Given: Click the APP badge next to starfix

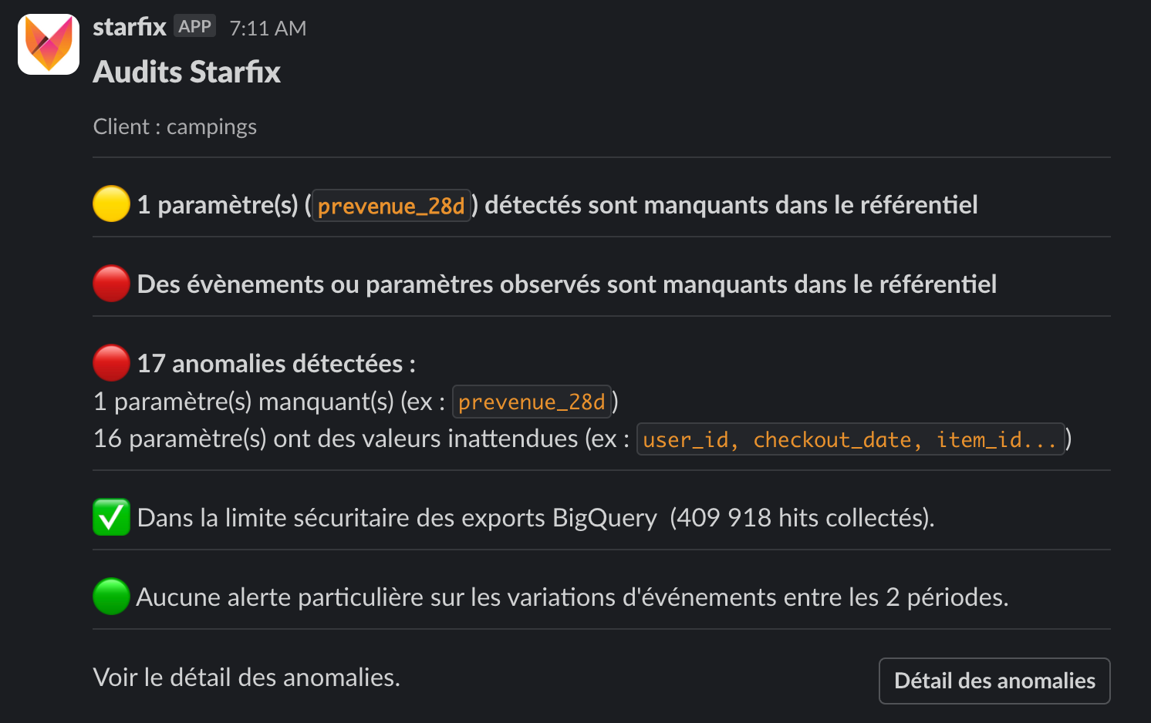Looking at the screenshot, I should 194,25.
